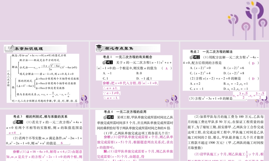Viewport: 269px width, 161px height.
Task: Open the slide starting with (2)如果甲队每月的施工费
Action: (x=225, y=135)
